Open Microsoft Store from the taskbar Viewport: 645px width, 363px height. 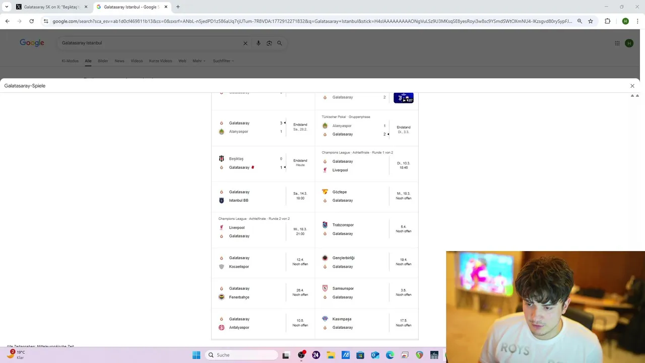click(x=360, y=355)
